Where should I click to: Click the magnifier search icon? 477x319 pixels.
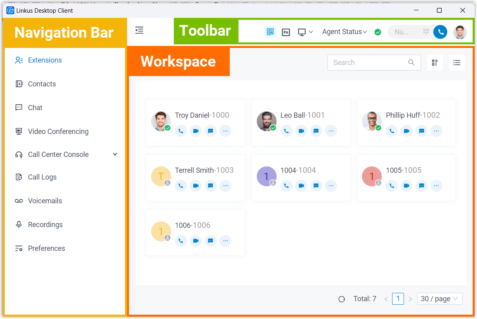click(412, 63)
